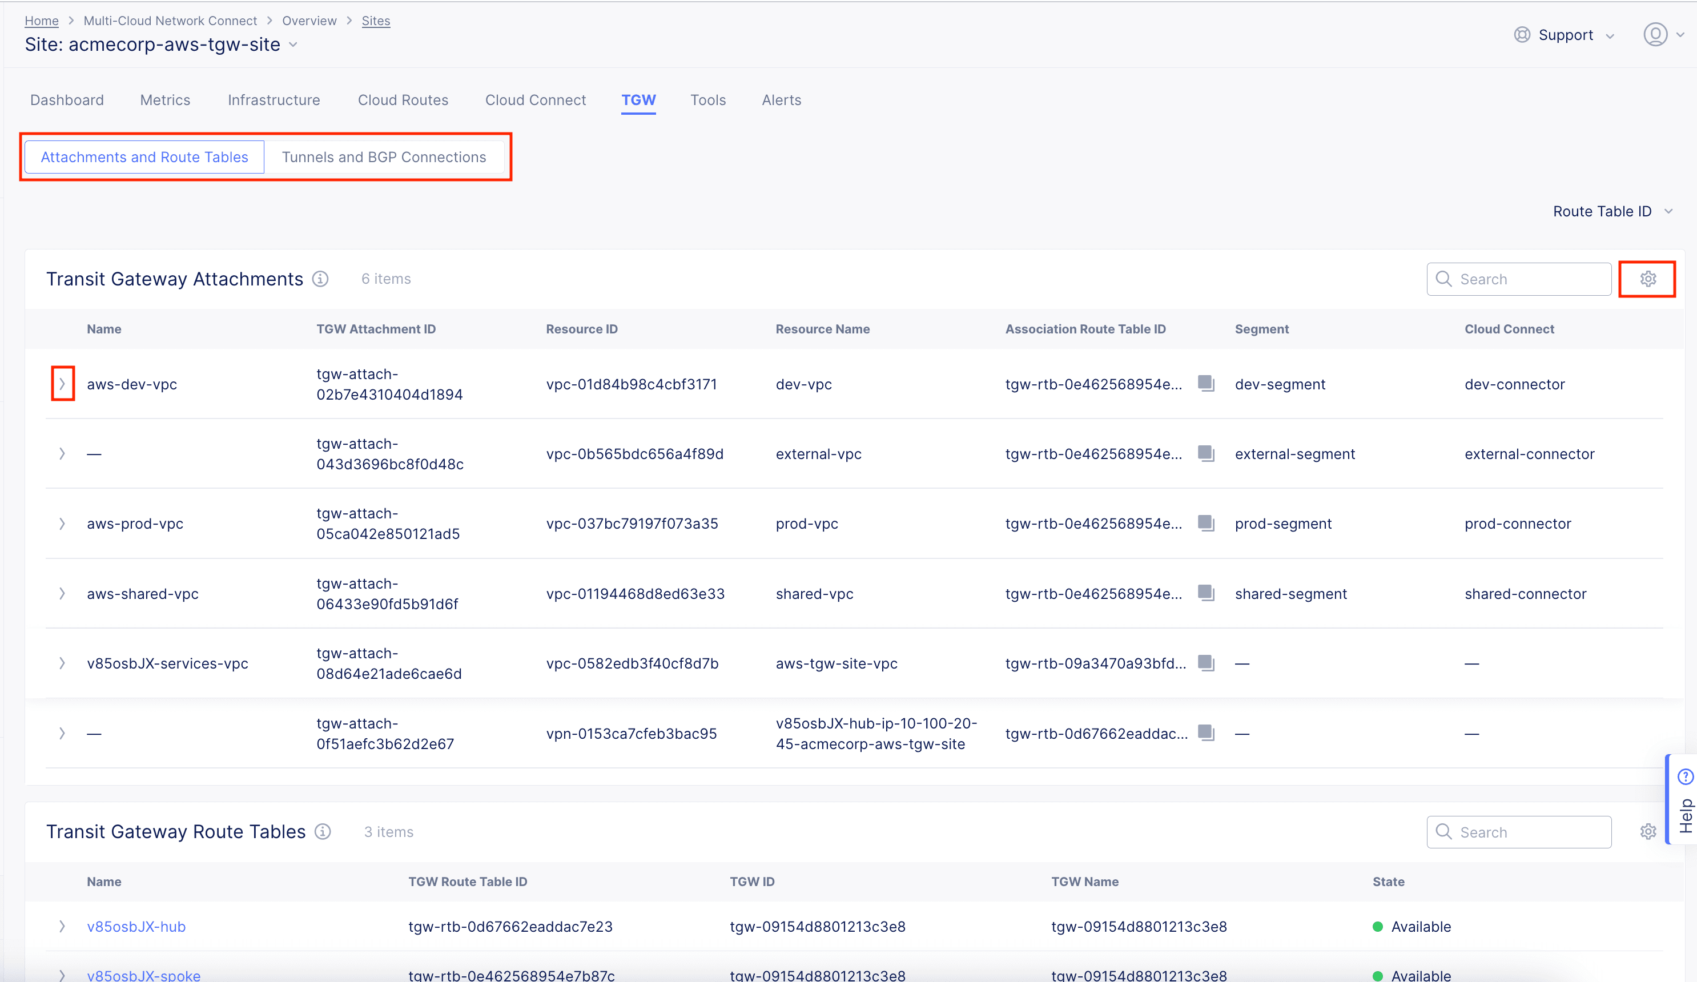Switch to Tunnels and BGP Connections view
1697x982 pixels.
point(384,157)
